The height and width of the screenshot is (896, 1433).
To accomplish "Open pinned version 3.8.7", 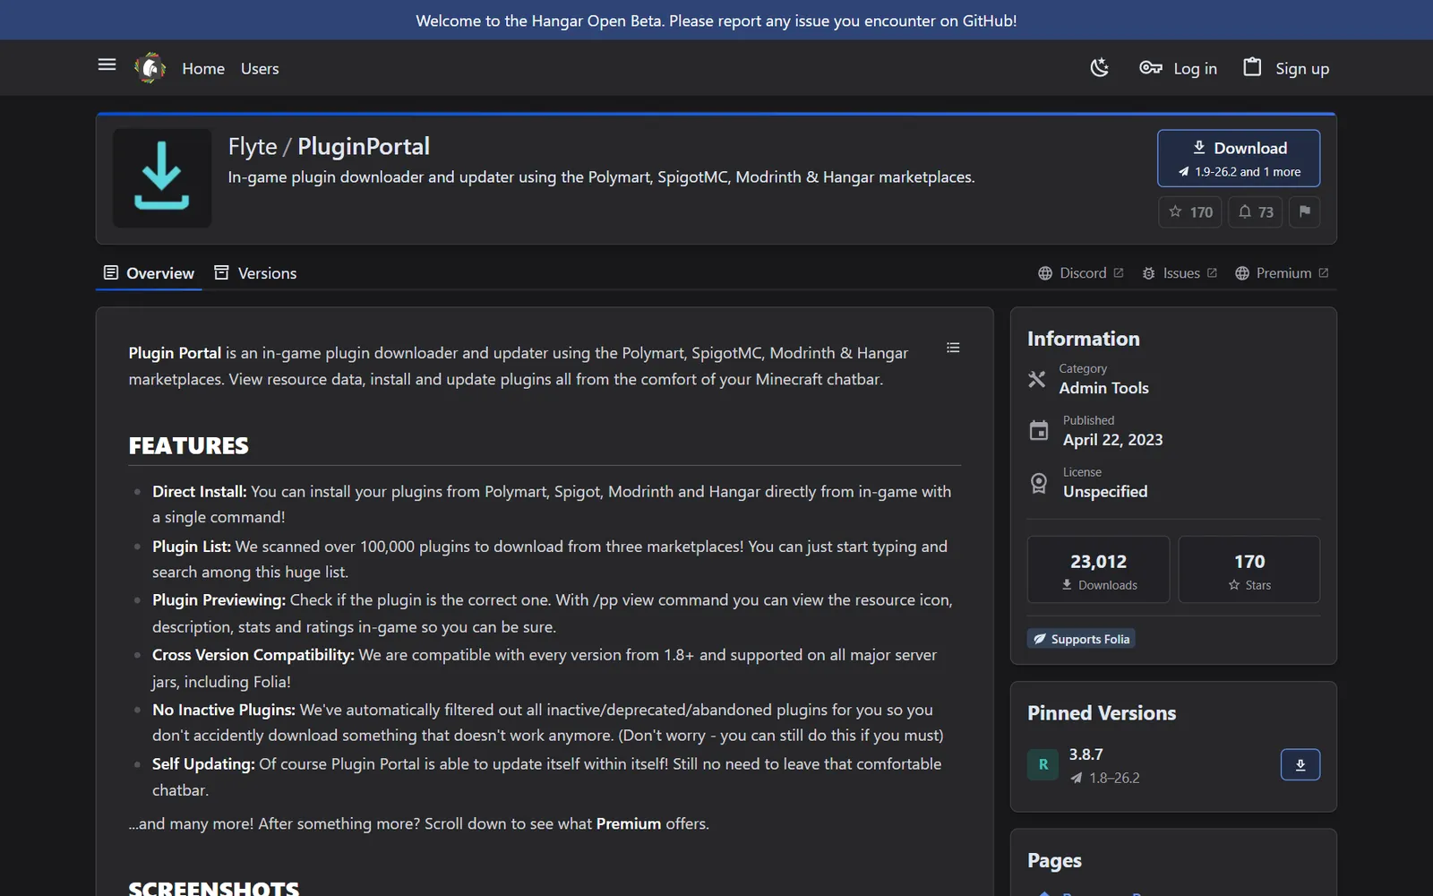I will click(x=1085, y=754).
